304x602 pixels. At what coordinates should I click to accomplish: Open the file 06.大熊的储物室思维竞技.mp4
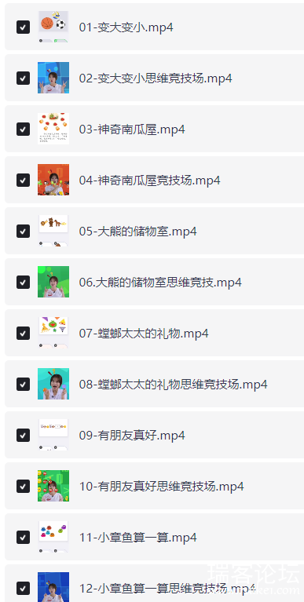[x=160, y=283]
